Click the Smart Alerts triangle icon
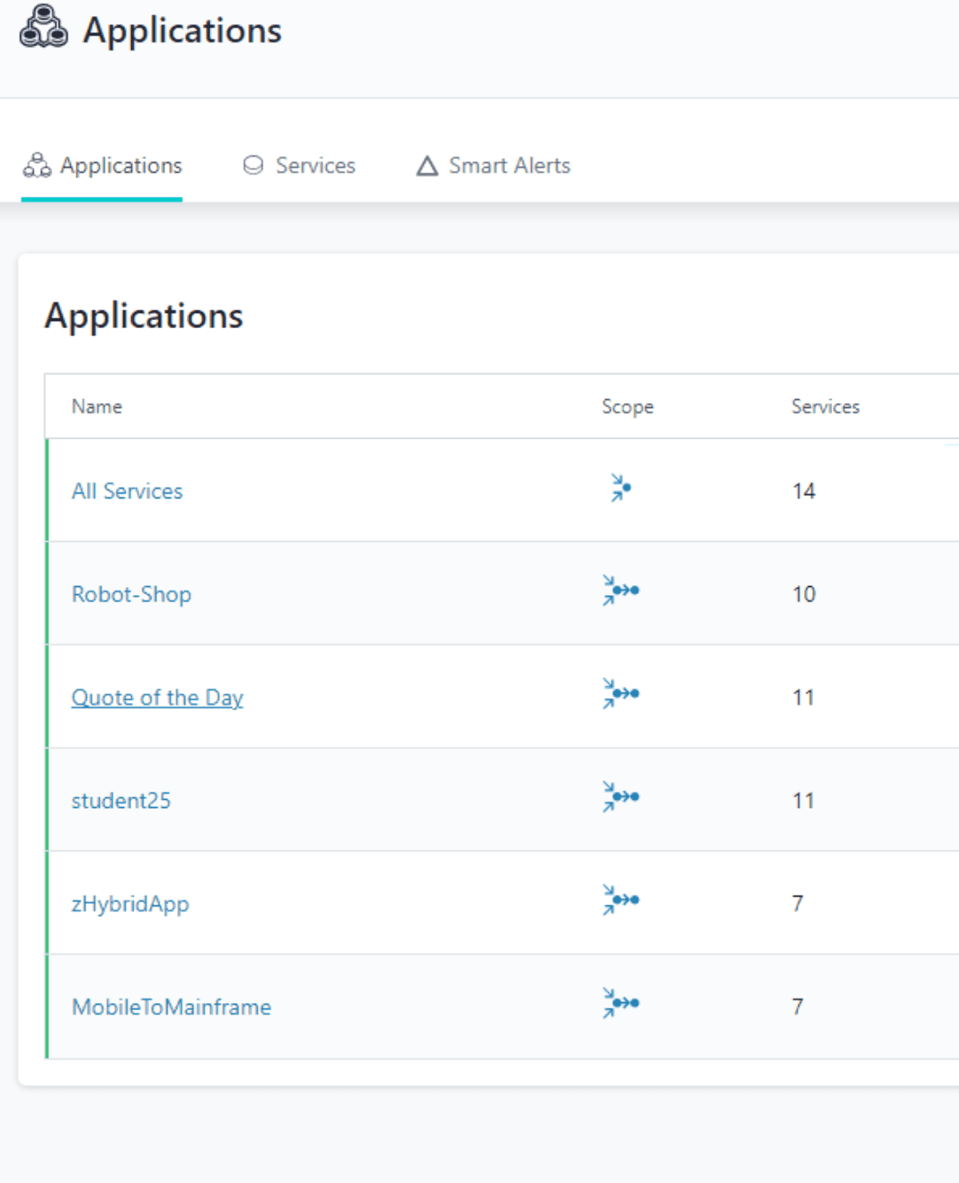959x1183 pixels. (x=427, y=166)
